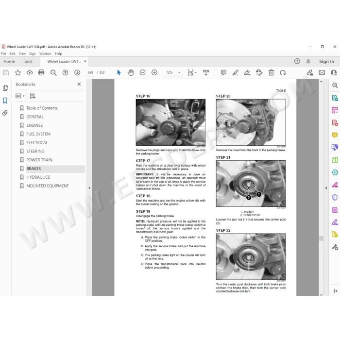Jump to the ELECTRICAL bookmark
Screen dimensions: 340x340
point(37,143)
